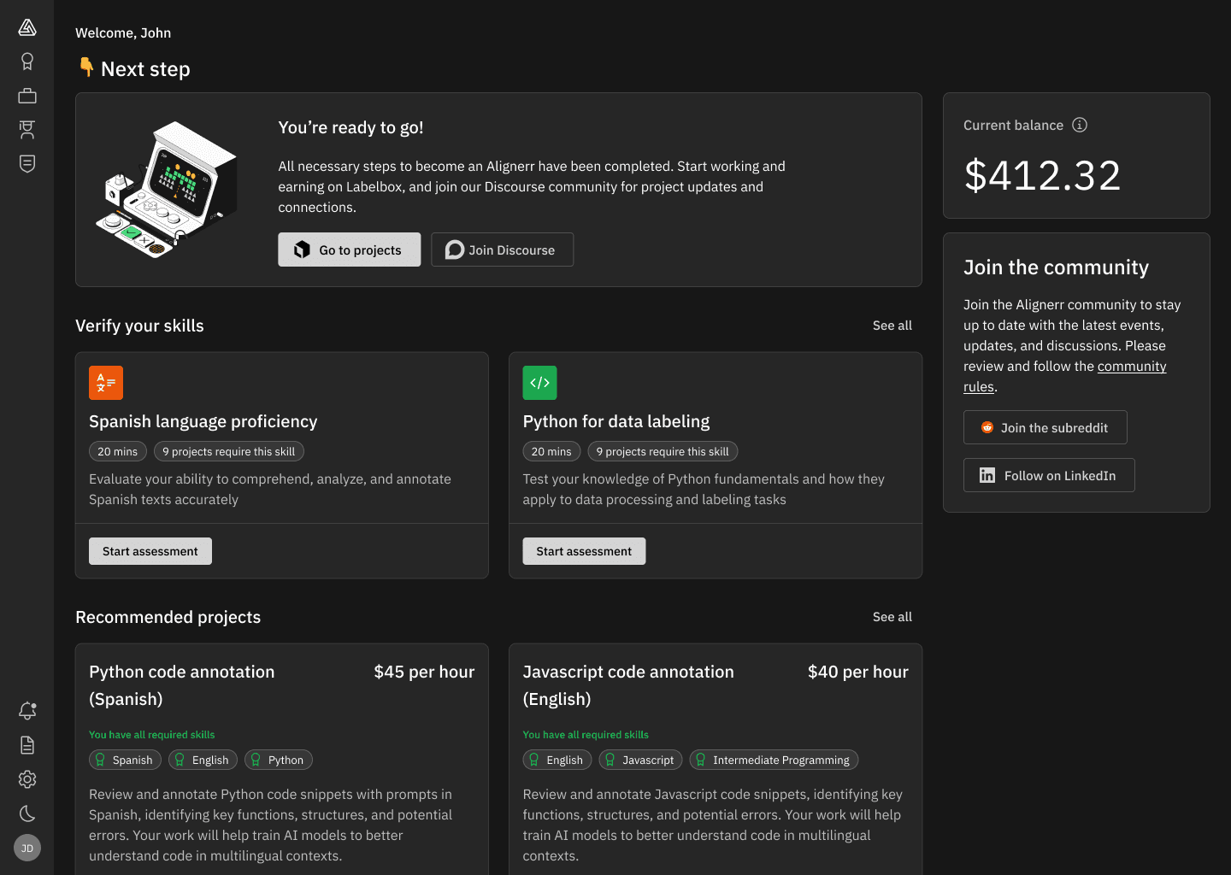Image resolution: width=1231 pixels, height=875 pixels.
Task: Toggle dark mode with the moon icon
Action: [x=27, y=813]
